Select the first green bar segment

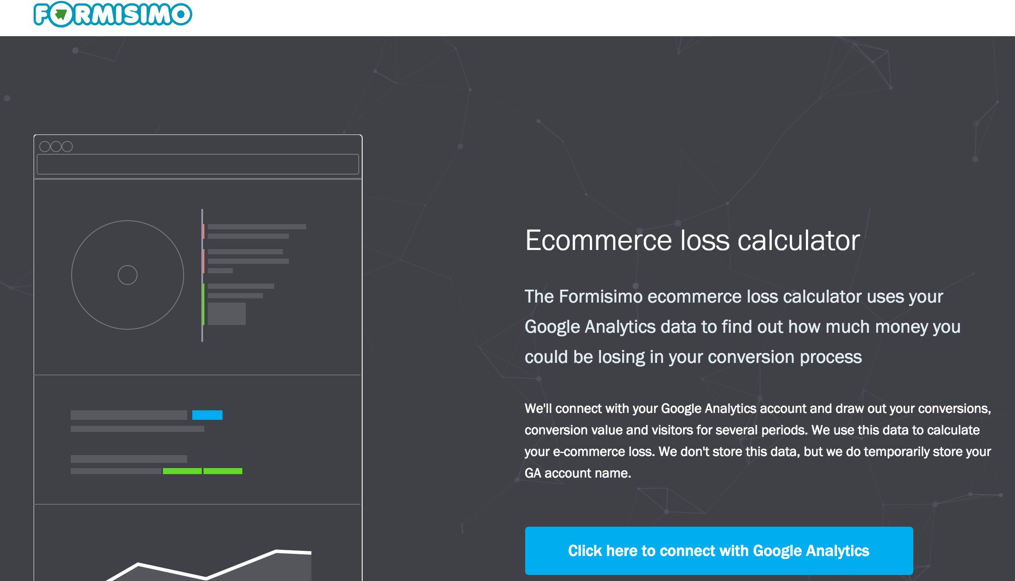click(x=182, y=471)
